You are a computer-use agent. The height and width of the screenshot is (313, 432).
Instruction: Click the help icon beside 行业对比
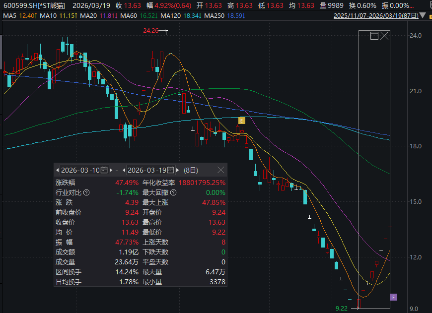point(86,192)
